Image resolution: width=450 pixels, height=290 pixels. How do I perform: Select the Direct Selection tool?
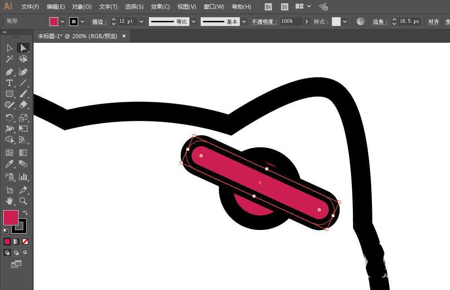click(x=10, y=48)
